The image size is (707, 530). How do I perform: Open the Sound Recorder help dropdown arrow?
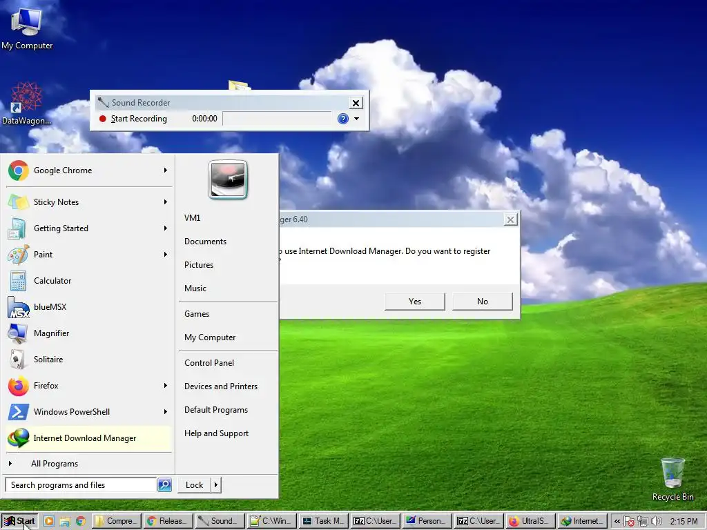(357, 119)
